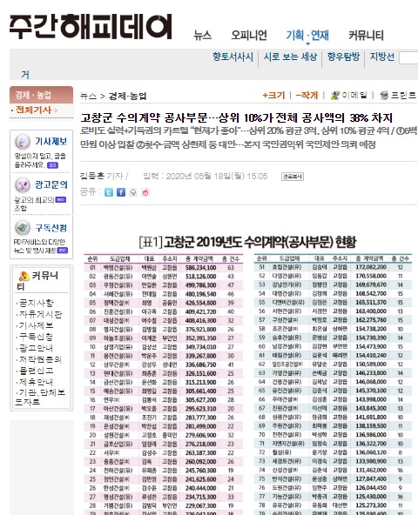Click reporter name 김동훈 기자
The image size is (418, 515).
102,177
